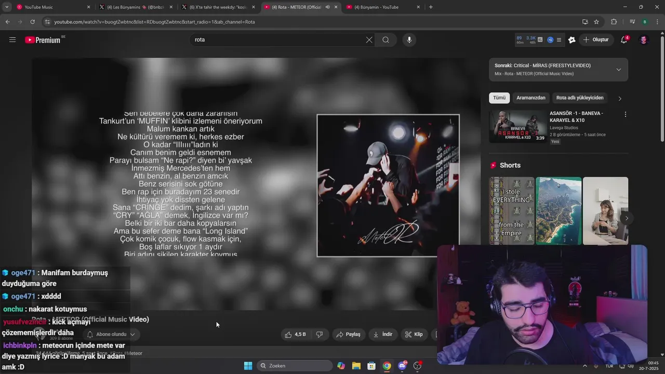This screenshot has height=374, width=665.
Task: Open the Chrome profile avatar
Action: point(645,22)
